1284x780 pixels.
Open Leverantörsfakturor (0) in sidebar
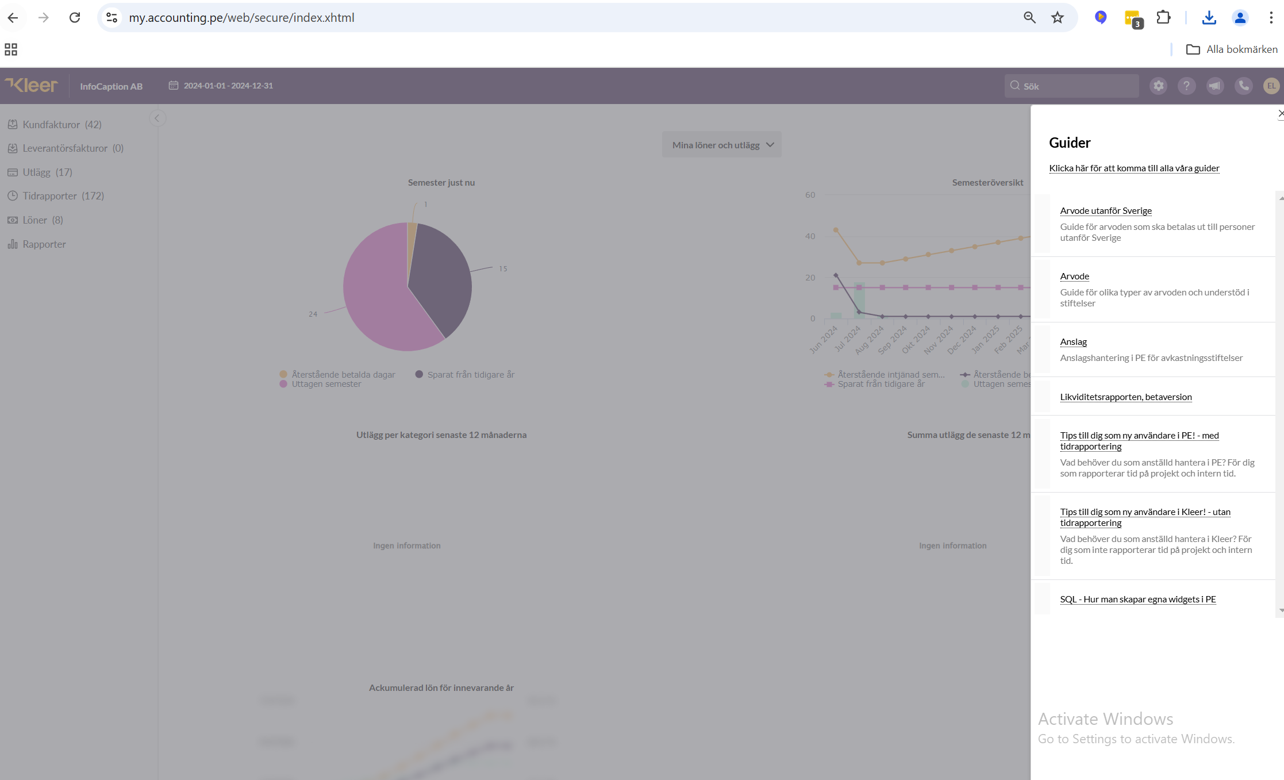tap(73, 148)
